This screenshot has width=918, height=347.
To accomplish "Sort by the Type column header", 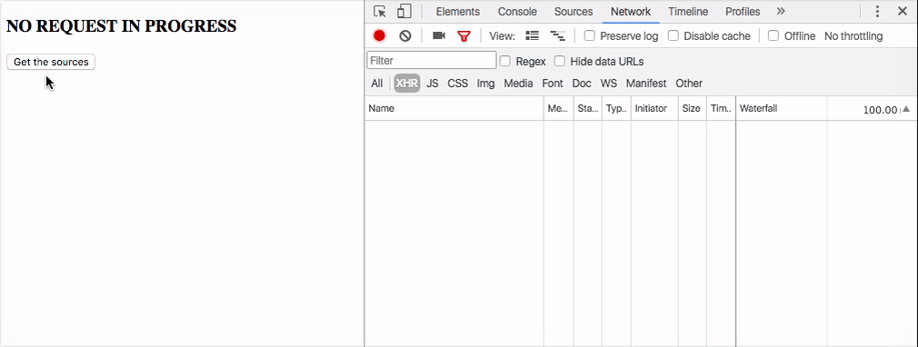I will coord(616,109).
